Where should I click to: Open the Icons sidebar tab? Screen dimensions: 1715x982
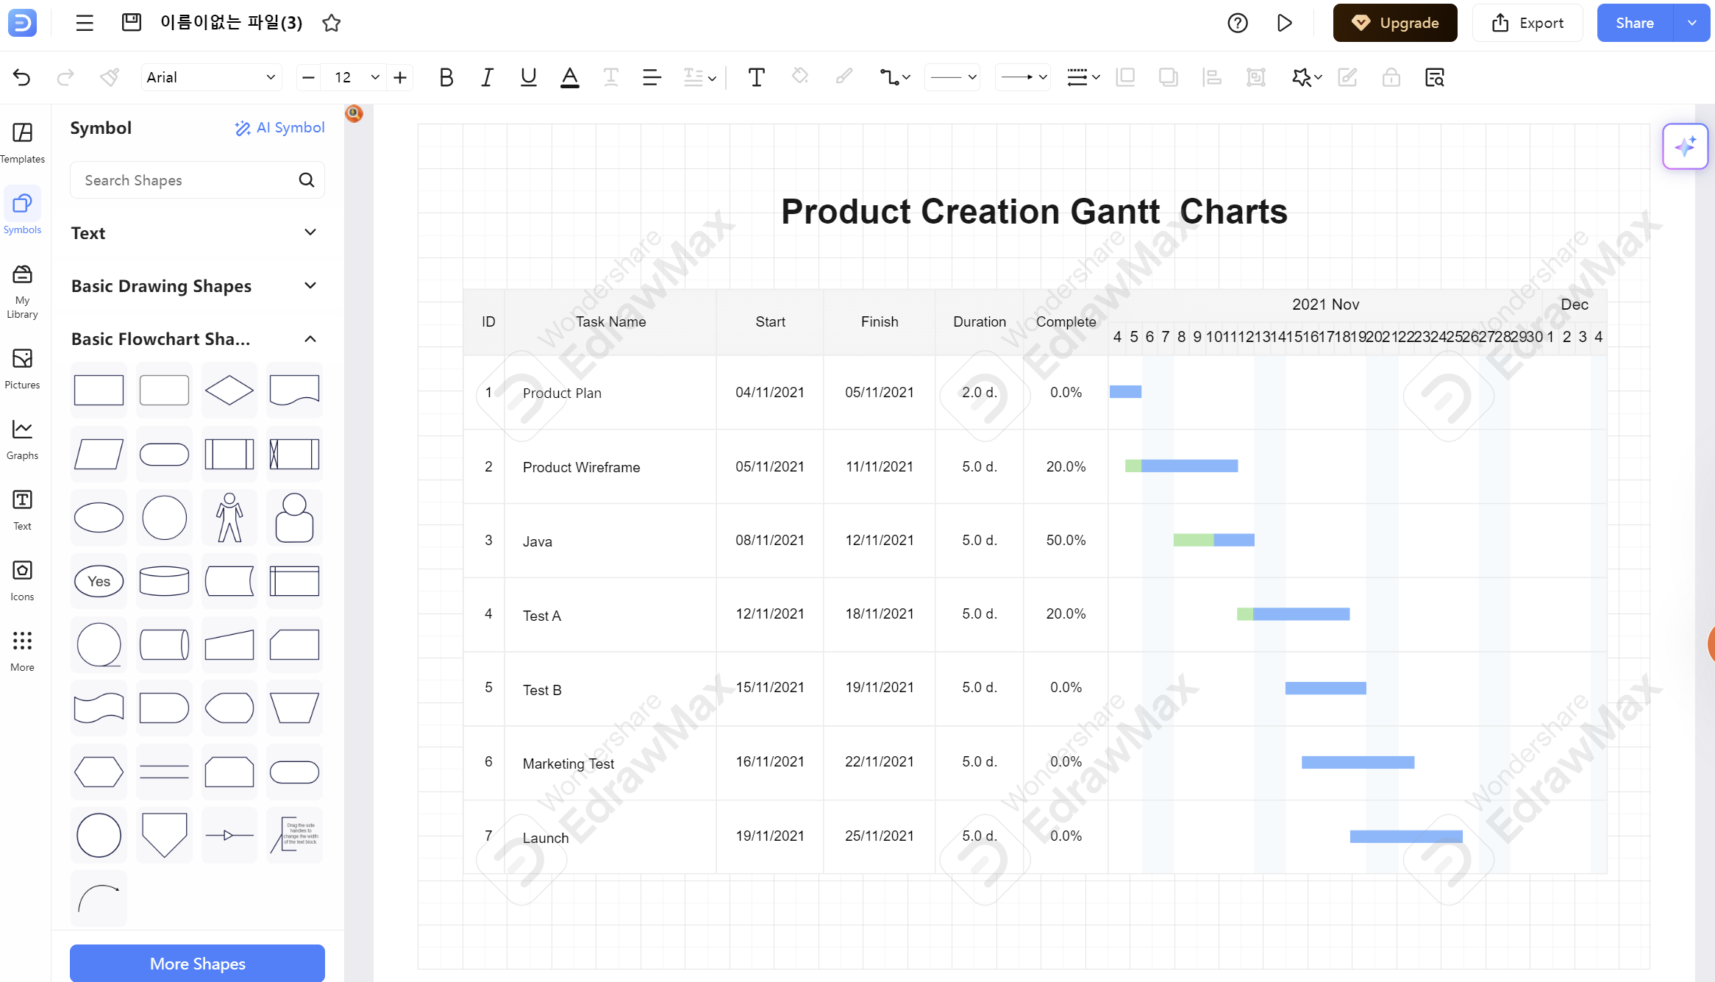[22, 580]
